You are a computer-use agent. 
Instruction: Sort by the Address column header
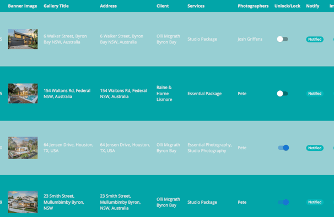(x=108, y=6)
